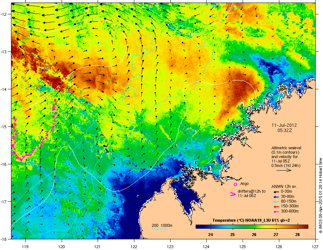Click the latitude axis label '-14'

click(x=4, y=89)
